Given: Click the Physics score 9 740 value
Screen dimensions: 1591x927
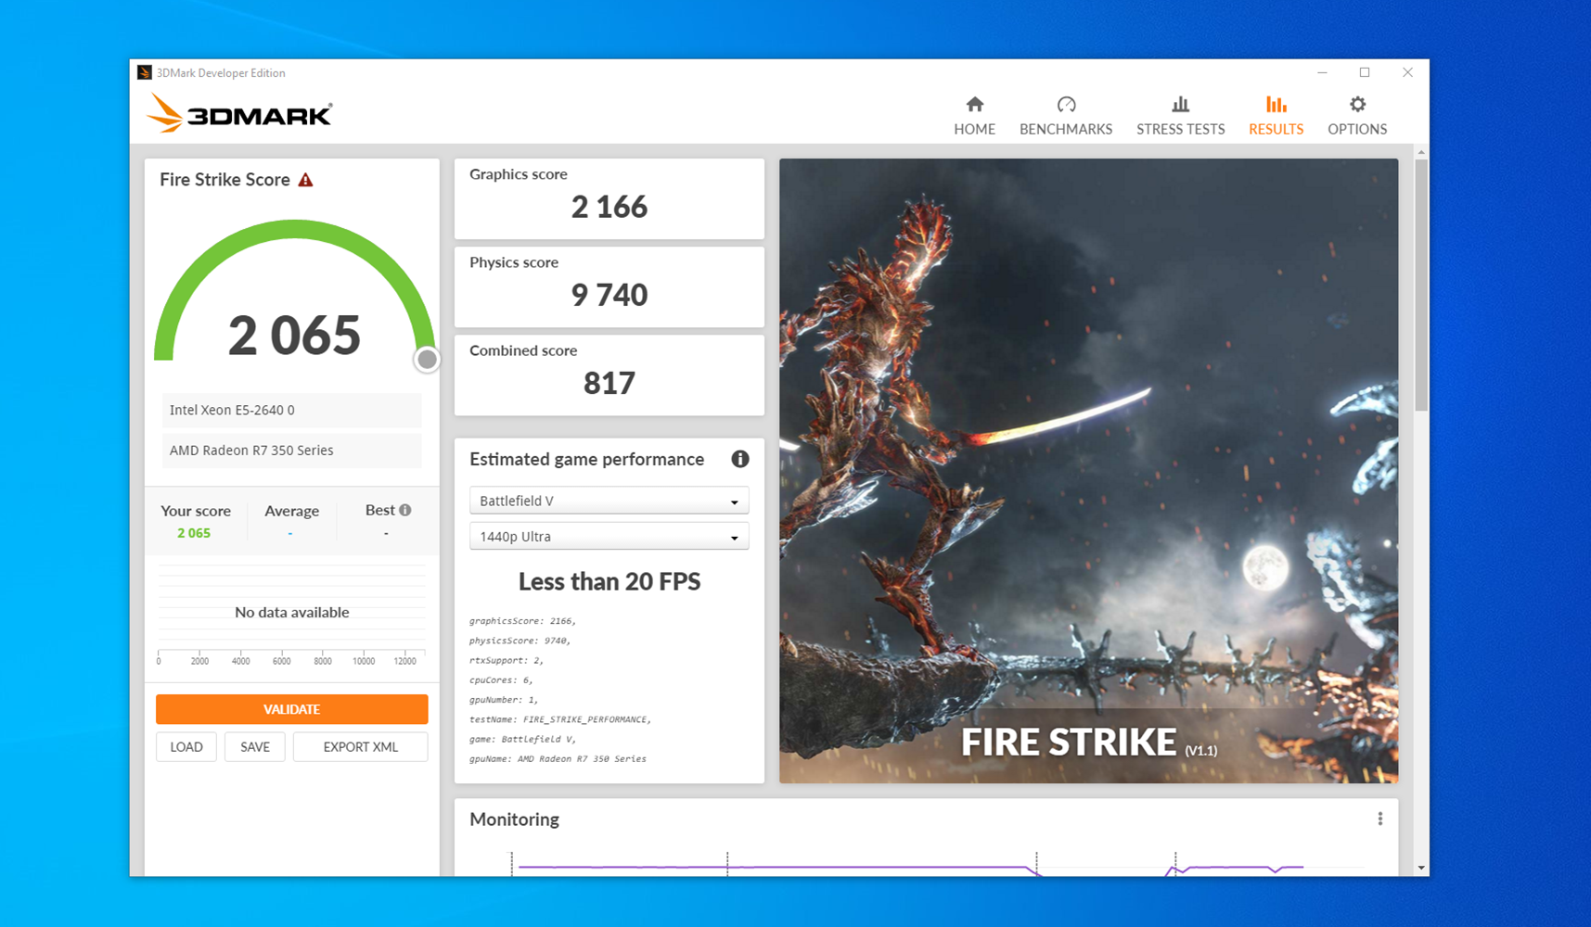Looking at the screenshot, I should pyautogui.click(x=609, y=295).
